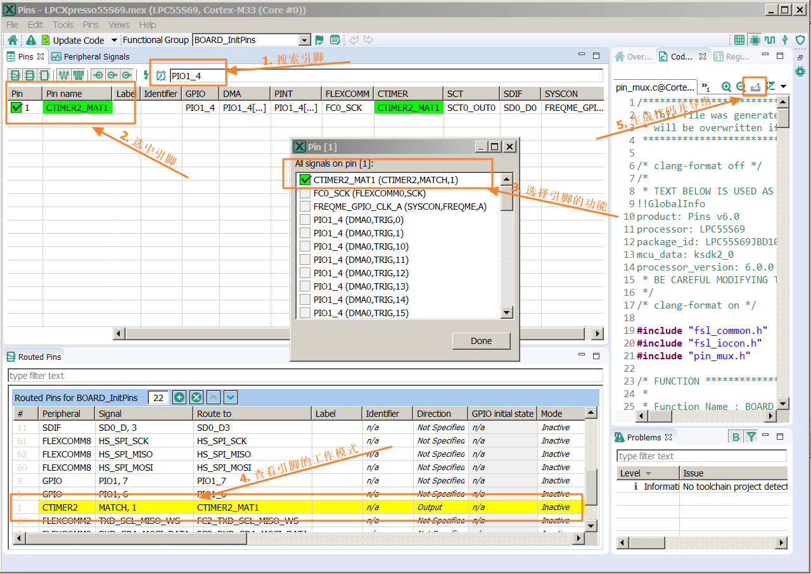
Task: Click the remove routed pin X icon
Action: [x=196, y=397]
